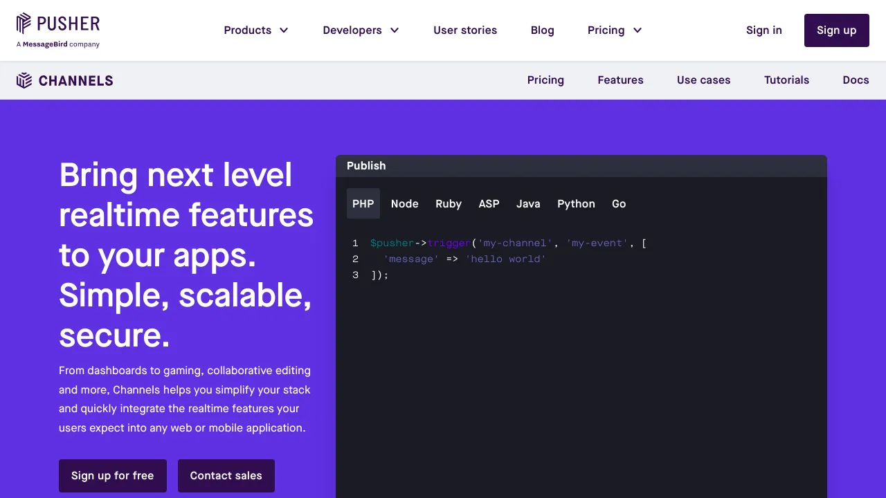Click the Pusher logo
The image size is (886, 498).
tap(58, 24)
